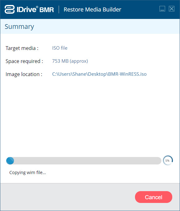Minimize the Restore Media Builder window
Image resolution: width=180 pixels, height=211 pixels.
tap(162, 9)
